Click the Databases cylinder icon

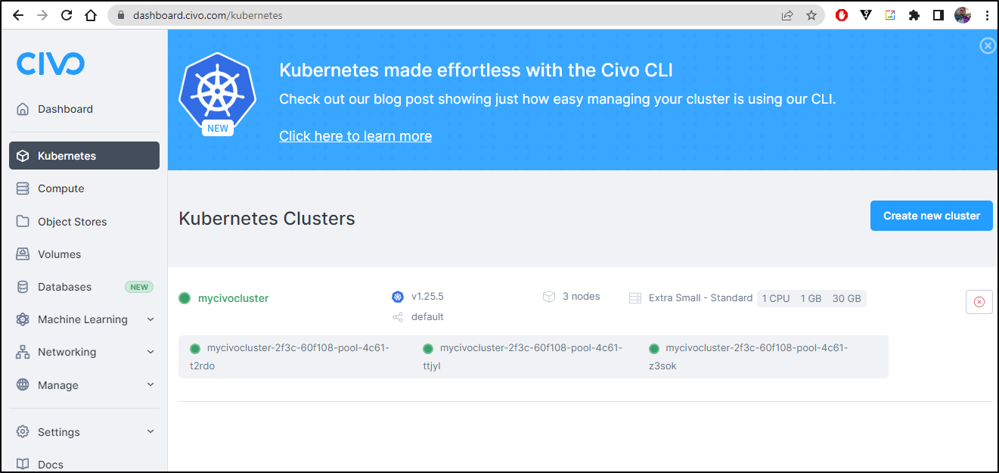[x=23, y=287]
